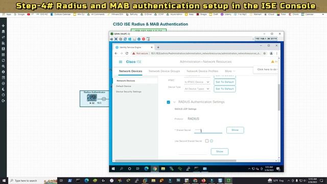
Task: Toggle the night mode moon icon in sidebar
Action: (3, 89)
